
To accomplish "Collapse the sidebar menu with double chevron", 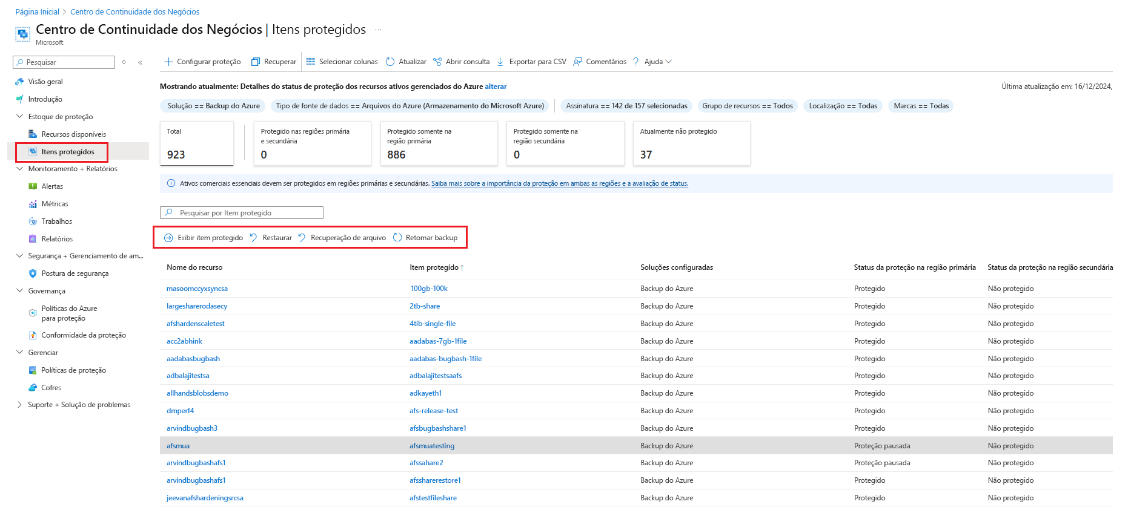I will pos(140,62).
